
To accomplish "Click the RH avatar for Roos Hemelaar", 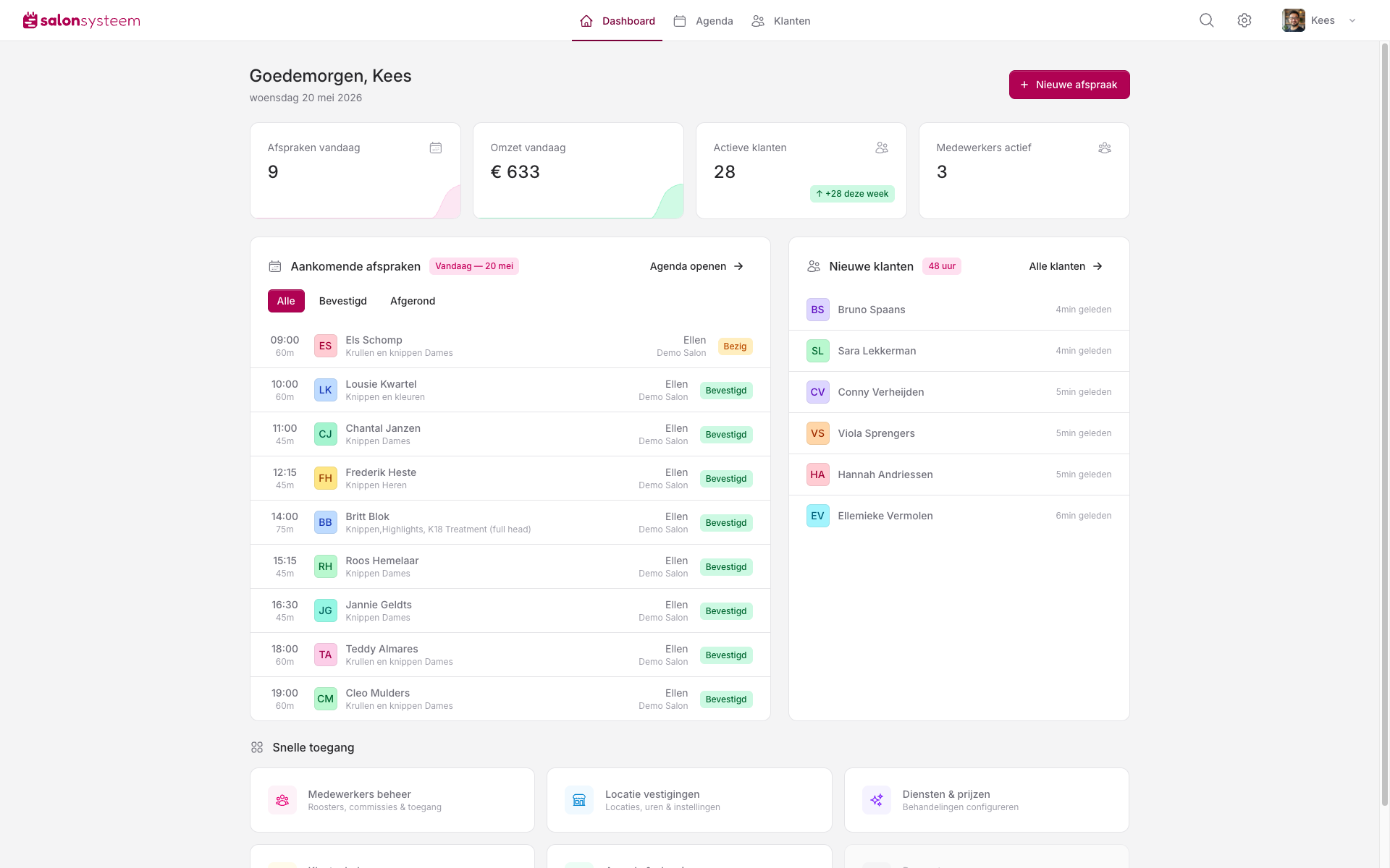I will tap(326, 566).
